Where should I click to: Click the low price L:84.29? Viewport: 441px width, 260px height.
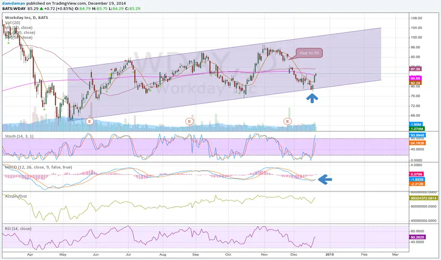[116, 9]
